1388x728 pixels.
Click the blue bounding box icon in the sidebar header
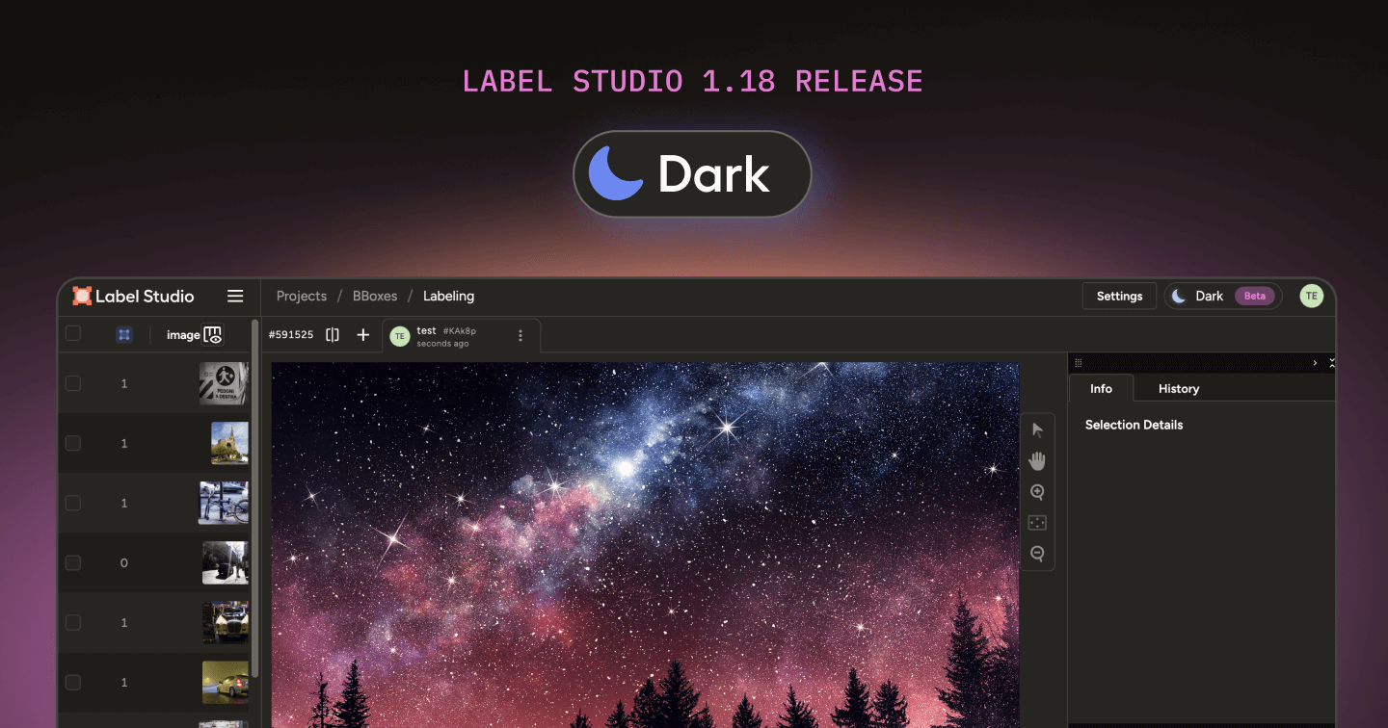(x=123, y=334)
